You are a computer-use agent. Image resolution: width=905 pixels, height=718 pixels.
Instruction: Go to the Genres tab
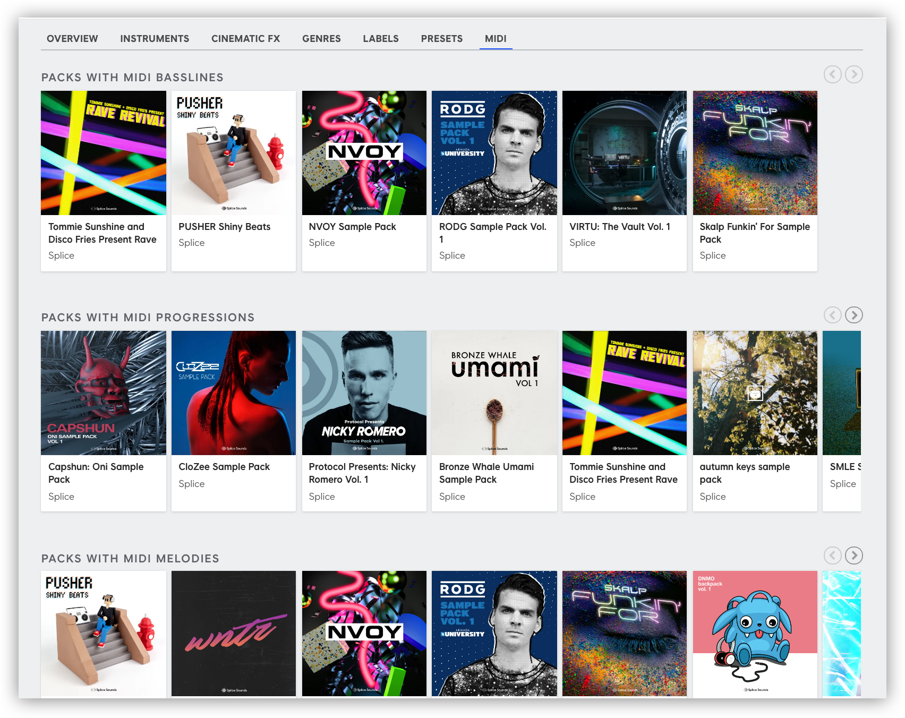pos(321,39)
